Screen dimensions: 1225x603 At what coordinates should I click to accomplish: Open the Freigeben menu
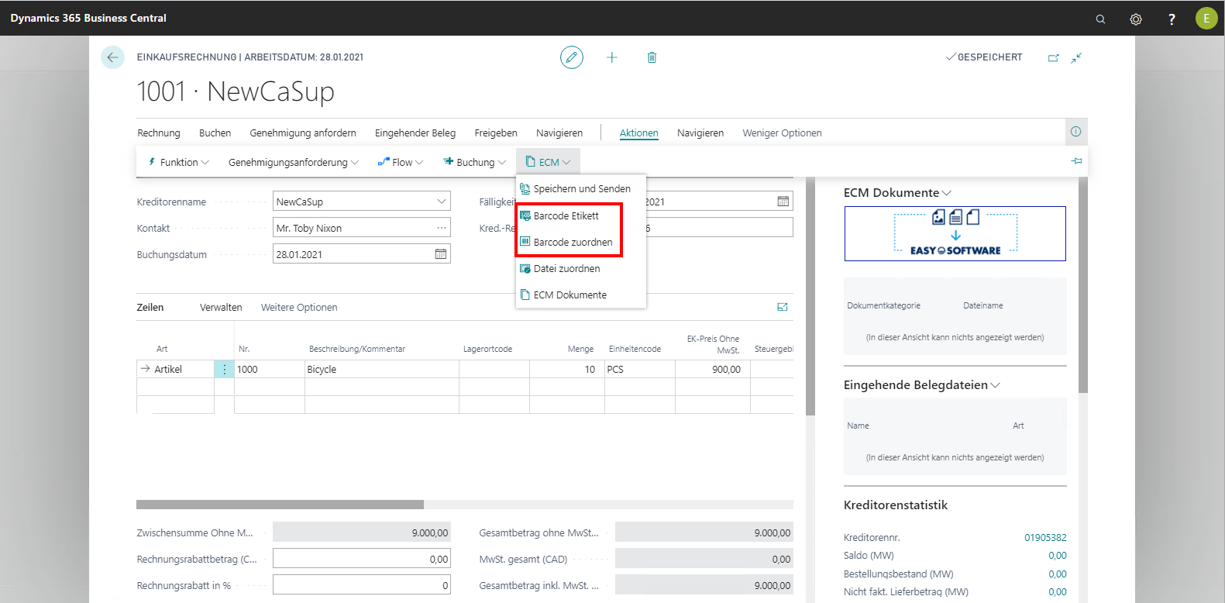point(496,133)
